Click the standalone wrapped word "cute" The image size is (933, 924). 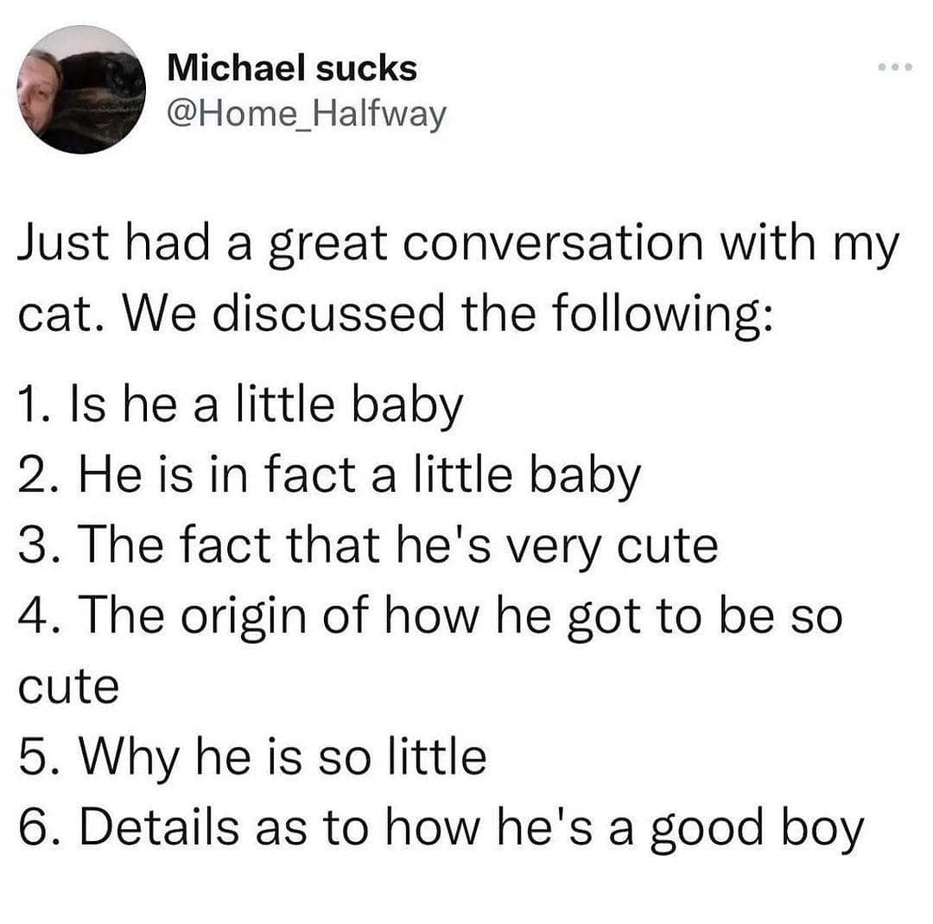[67, 687]
